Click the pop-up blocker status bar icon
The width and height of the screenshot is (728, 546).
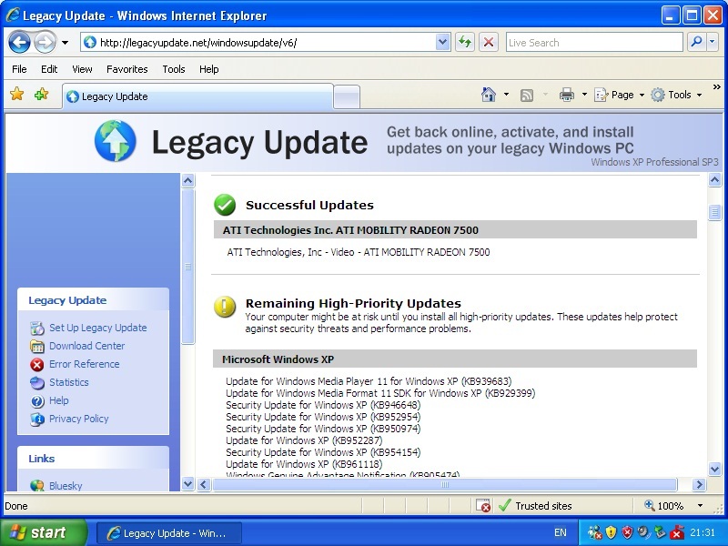click(x=483, y=506)
